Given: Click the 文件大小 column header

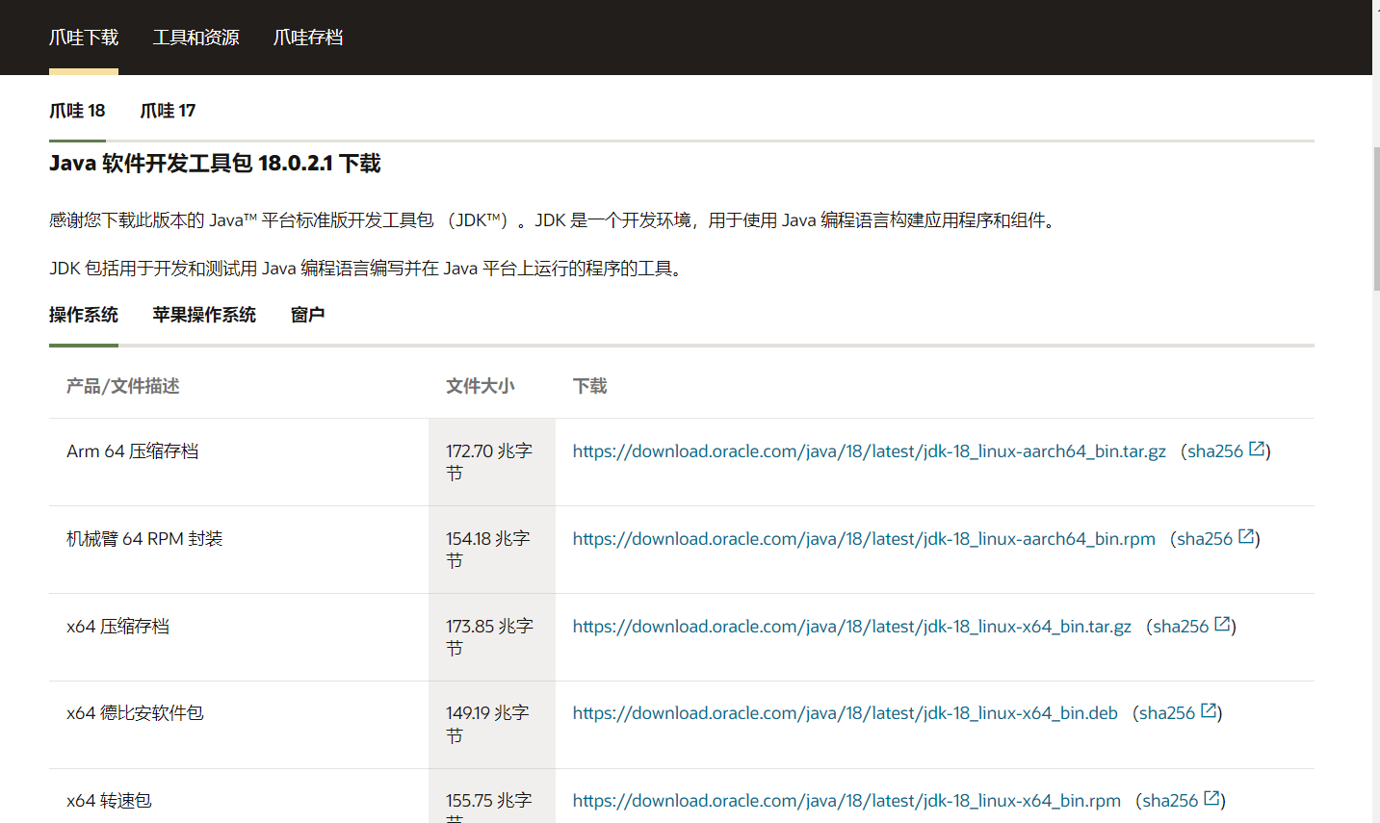Looking at the screenshot, I should tap(481, 386).
